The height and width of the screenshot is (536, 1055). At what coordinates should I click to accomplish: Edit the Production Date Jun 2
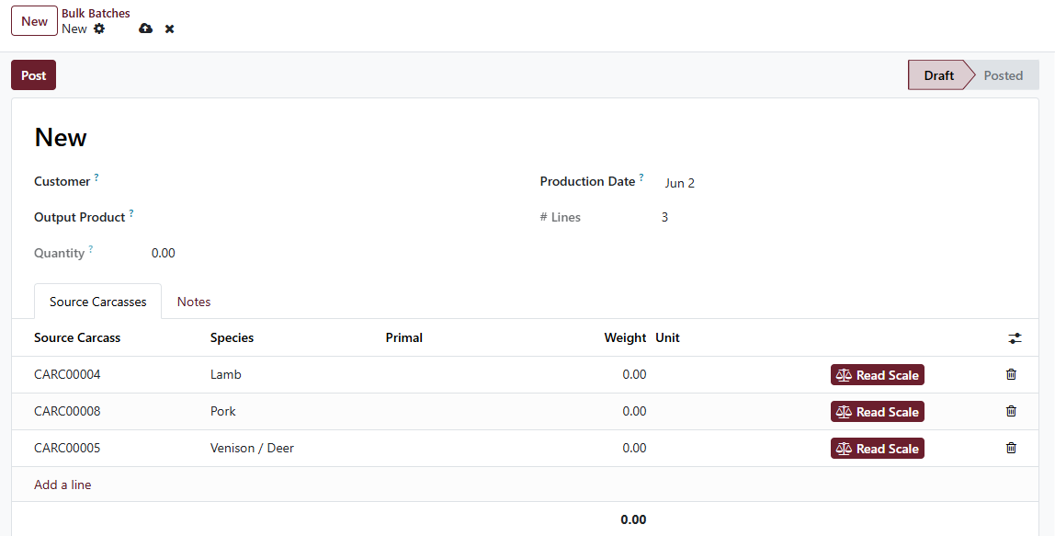(x=679, y=183)
